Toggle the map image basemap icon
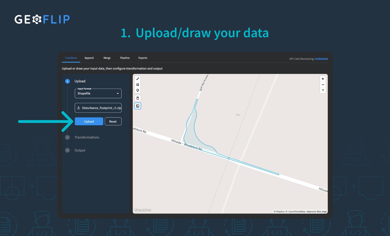390x236 pixels. click(138, 106)
